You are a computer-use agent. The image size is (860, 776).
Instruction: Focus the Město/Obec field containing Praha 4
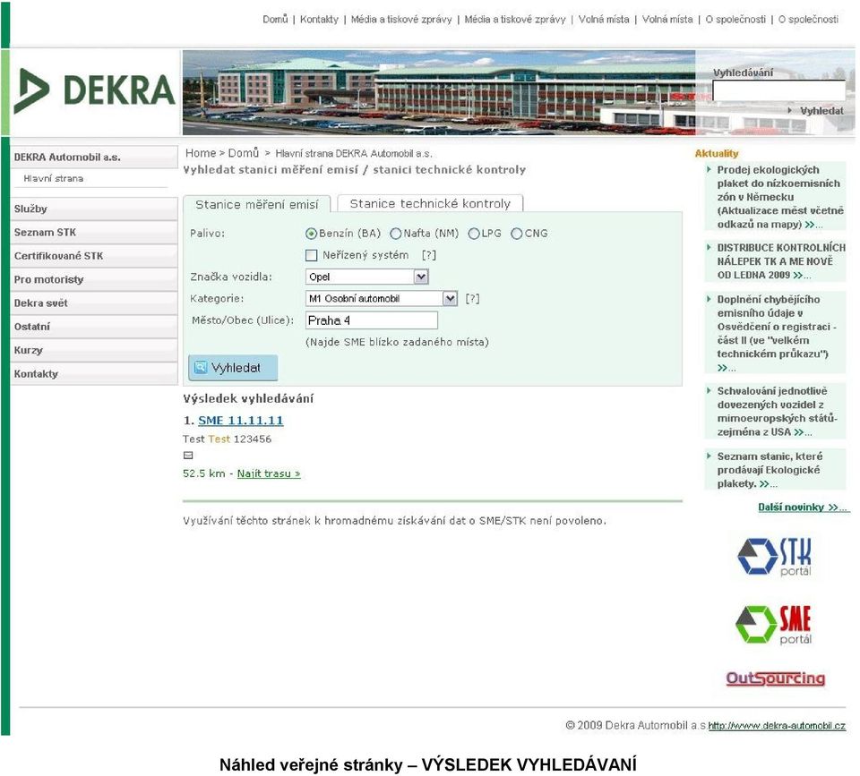(x=371, y=320)
